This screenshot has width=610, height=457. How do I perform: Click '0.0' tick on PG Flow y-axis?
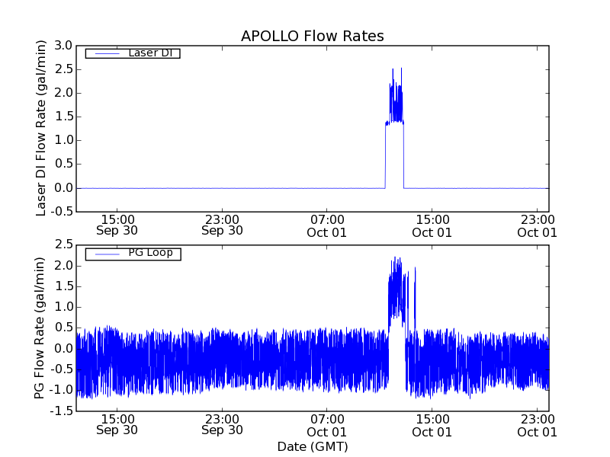63,349
